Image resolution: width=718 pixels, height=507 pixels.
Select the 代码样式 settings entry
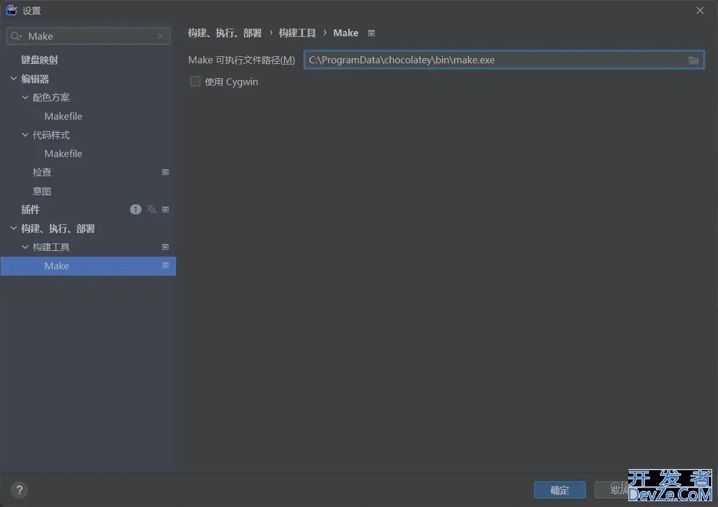click(51, 135)
